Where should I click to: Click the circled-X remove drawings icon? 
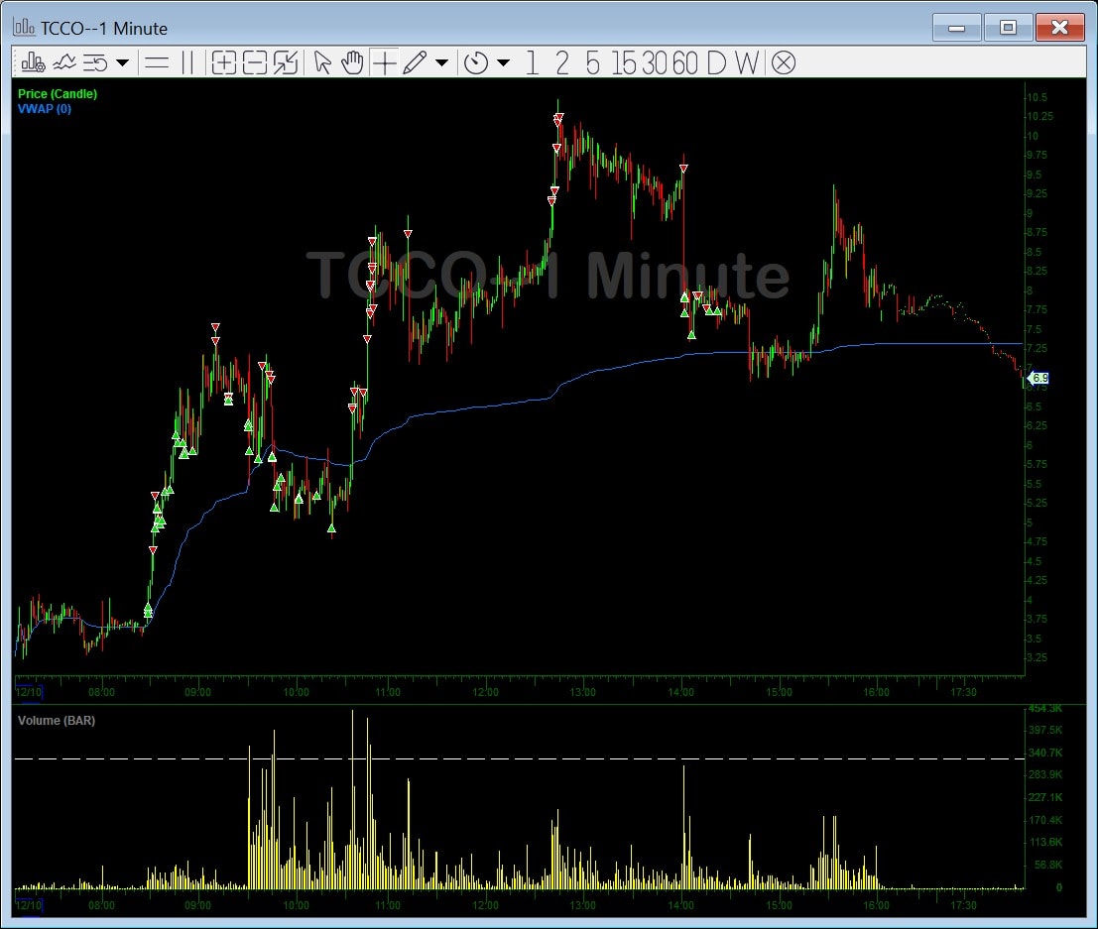coord(783,62)
